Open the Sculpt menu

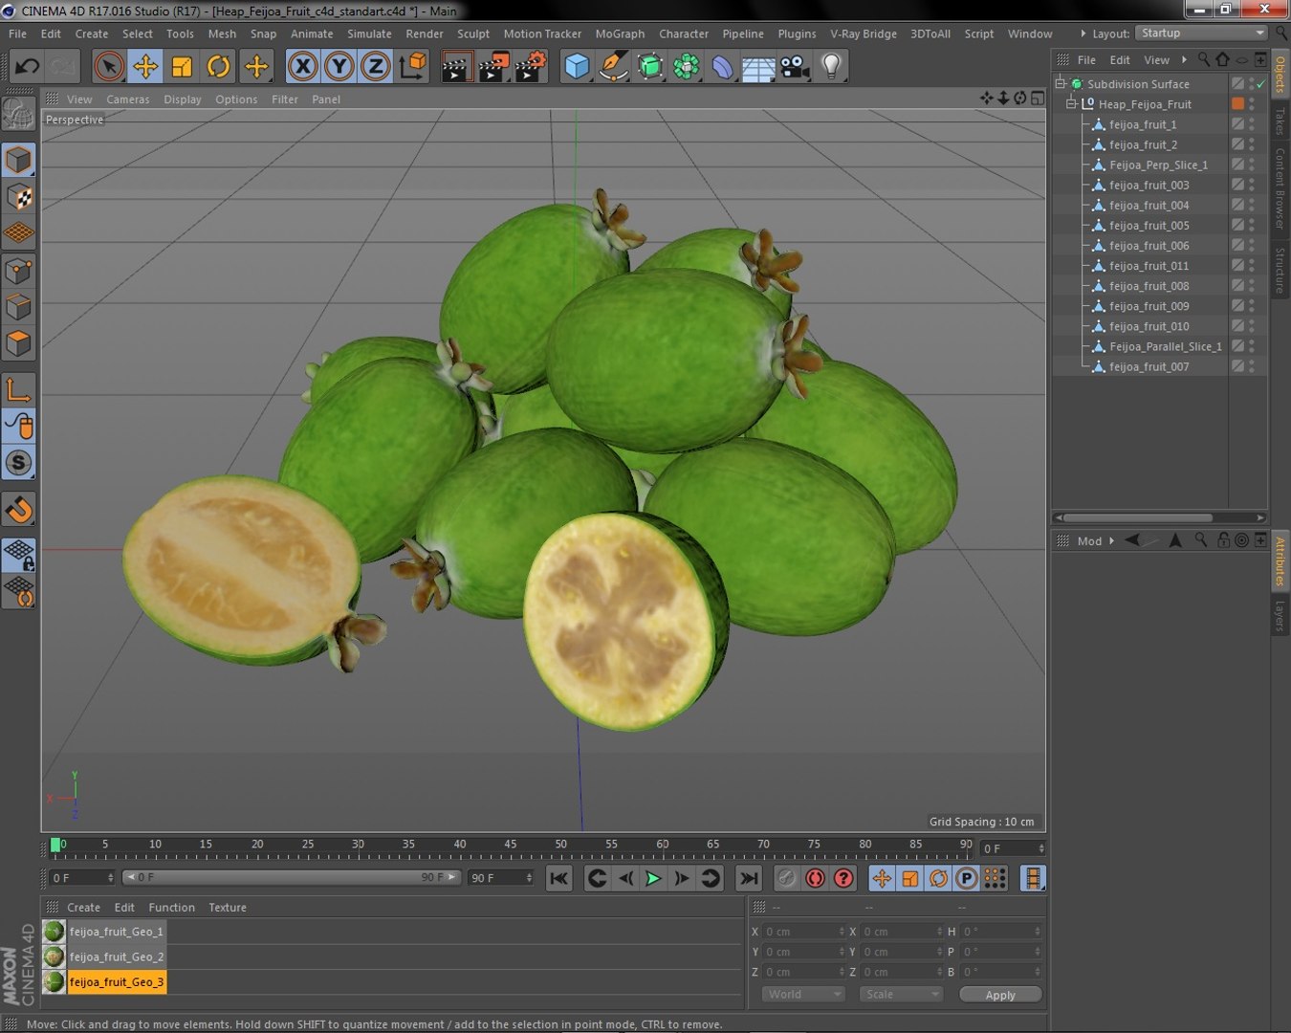[472, 33]
